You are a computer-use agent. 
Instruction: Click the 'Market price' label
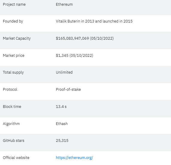(13, 56)
